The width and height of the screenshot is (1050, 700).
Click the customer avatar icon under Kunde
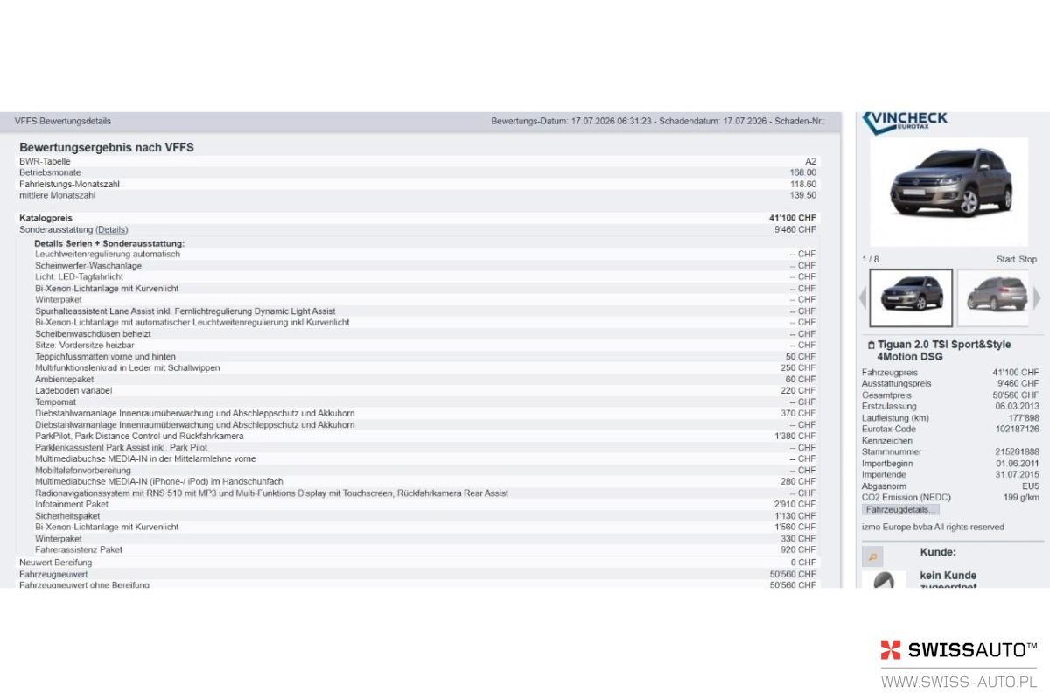click(884, 580)
